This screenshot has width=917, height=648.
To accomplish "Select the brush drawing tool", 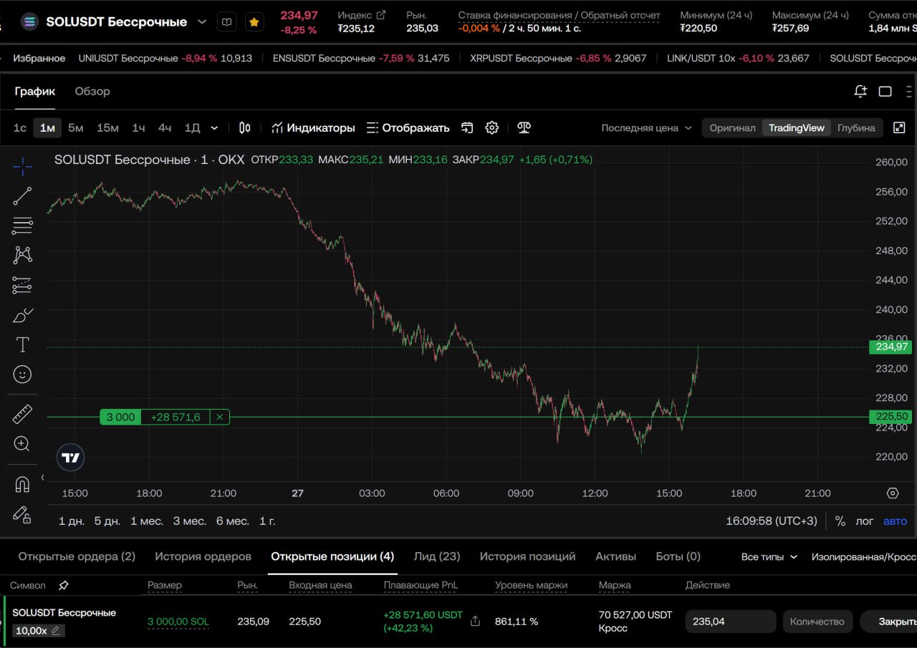I will click(x=23, y=315).
